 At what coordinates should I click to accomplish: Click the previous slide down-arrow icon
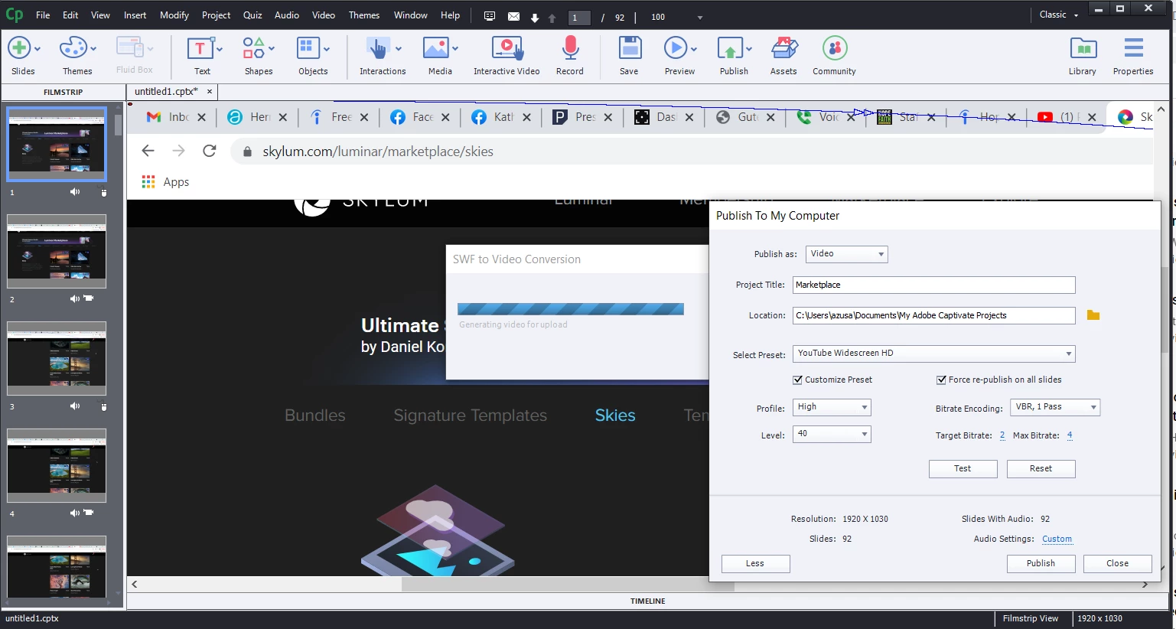[535, 17]
